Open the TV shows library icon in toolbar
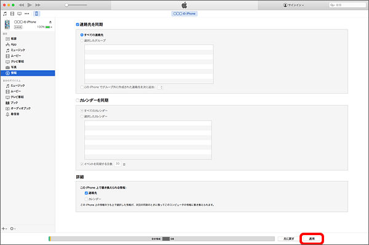 (19, 14)
